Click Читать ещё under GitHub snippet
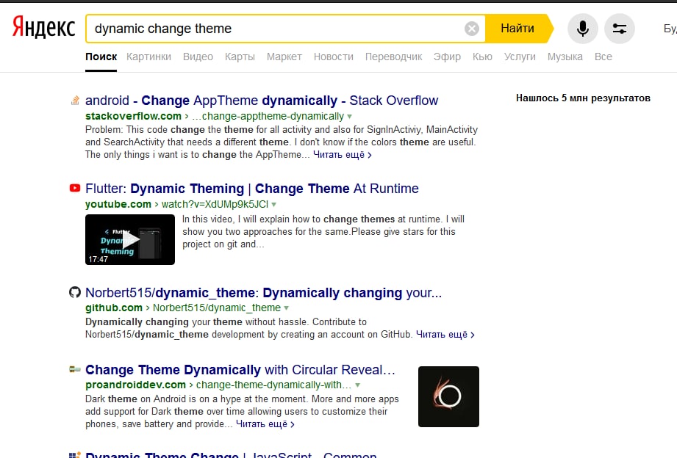Image resolution: width=677 pixels, height=458 pixels. coord(445,334)
